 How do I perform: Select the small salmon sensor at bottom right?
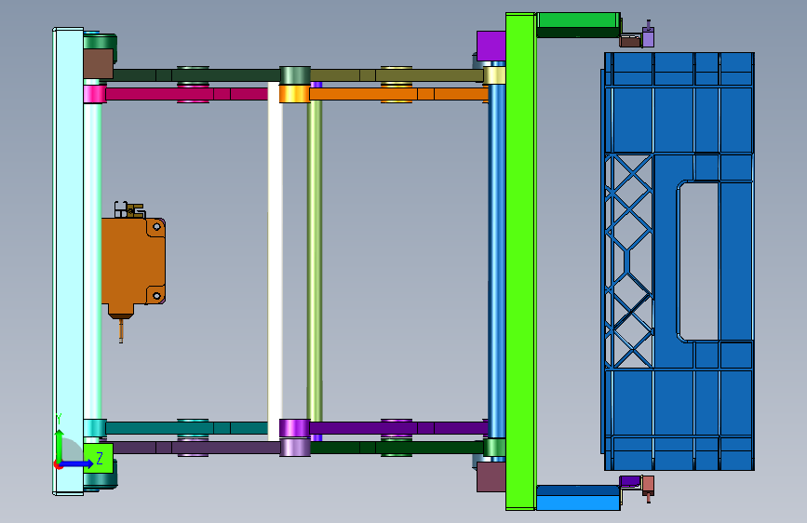(x=648, y=486)
